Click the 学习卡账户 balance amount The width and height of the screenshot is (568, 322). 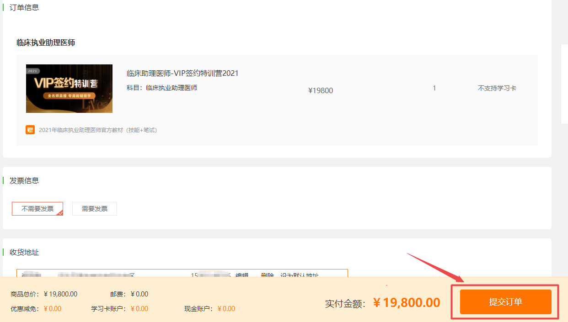coord(139,309)
